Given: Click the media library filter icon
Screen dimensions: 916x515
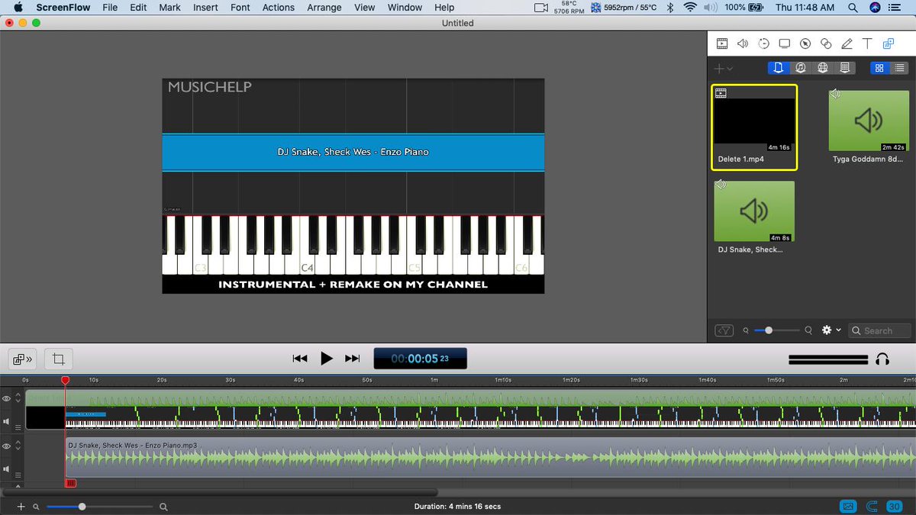Looking at the screenshot, I should [x=724, y=330].
